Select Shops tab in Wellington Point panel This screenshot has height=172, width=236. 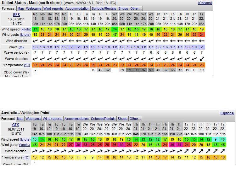point(123,119)
